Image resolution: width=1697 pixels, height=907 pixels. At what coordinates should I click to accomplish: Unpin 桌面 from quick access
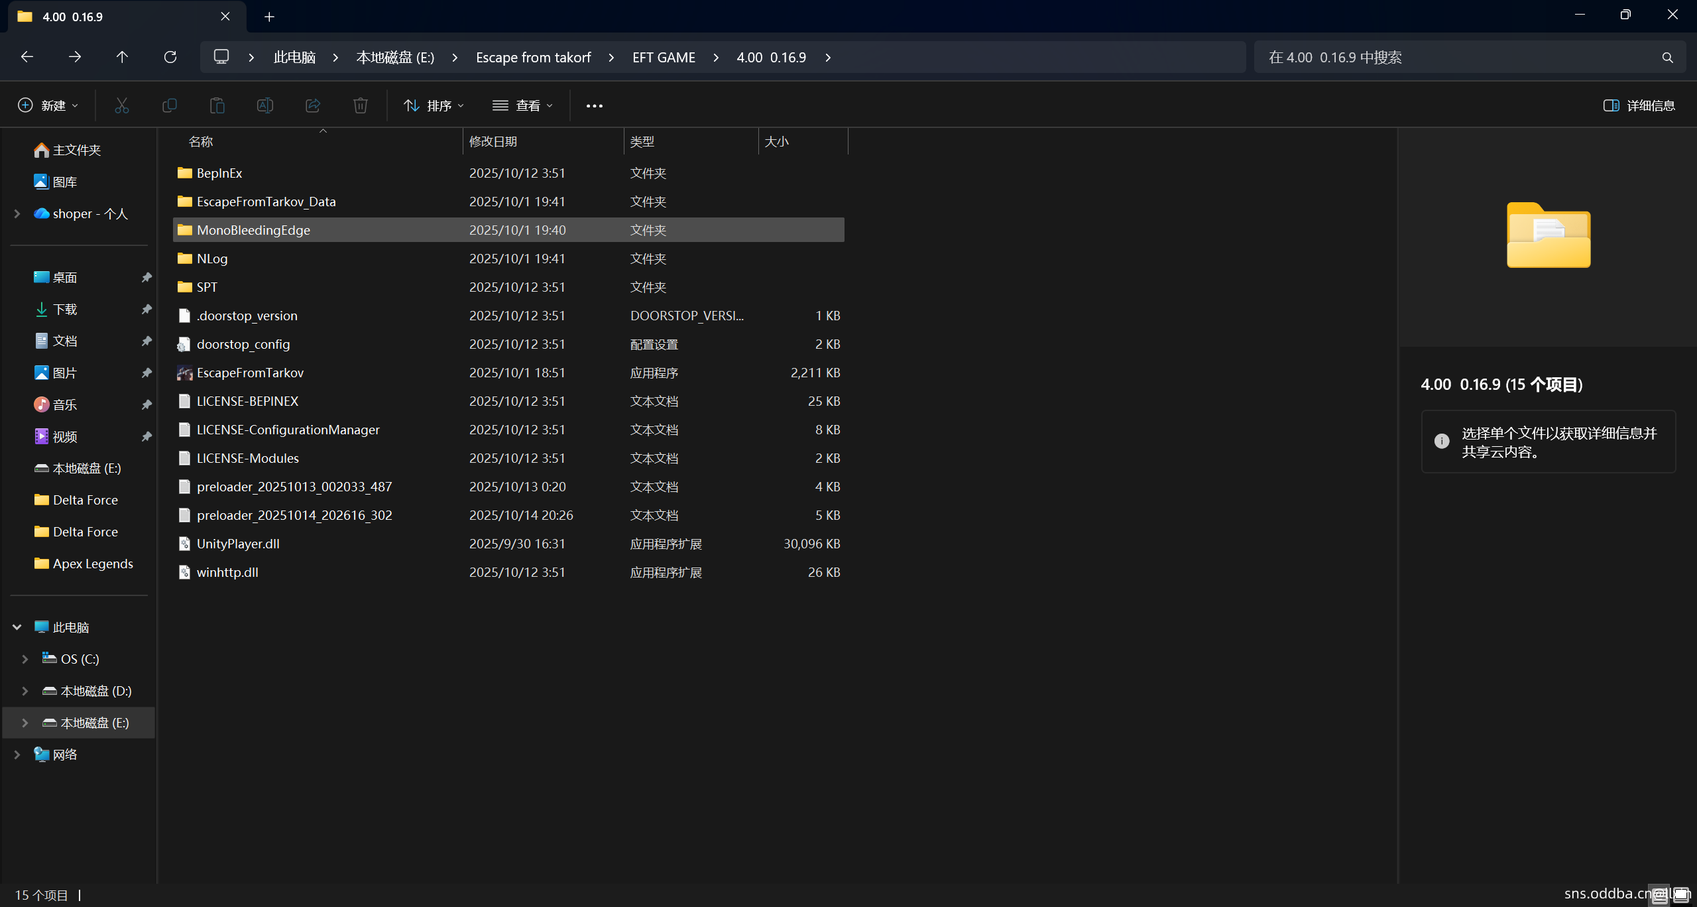coord(146,277)
